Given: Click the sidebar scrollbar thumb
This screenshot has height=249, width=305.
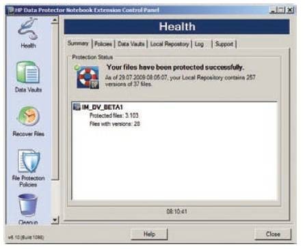Looking at the screenshot, I should tap(55, 102).
